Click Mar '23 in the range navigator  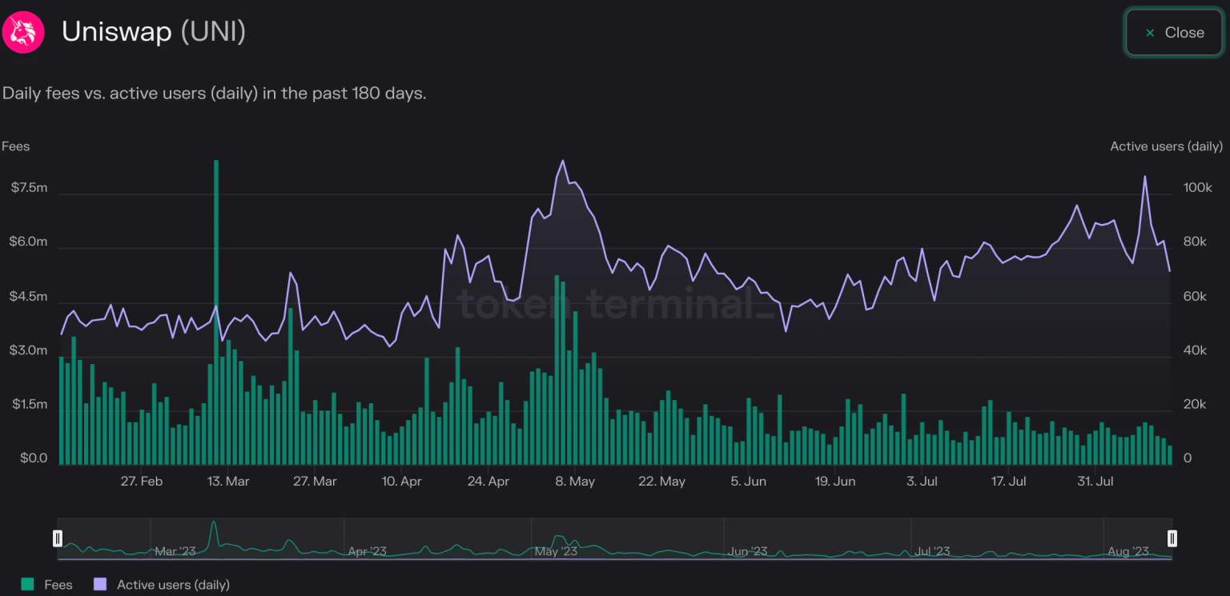tap(175, 551)
